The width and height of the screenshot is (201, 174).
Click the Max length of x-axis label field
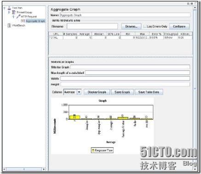pyautogui.click(x=138, y=73)
